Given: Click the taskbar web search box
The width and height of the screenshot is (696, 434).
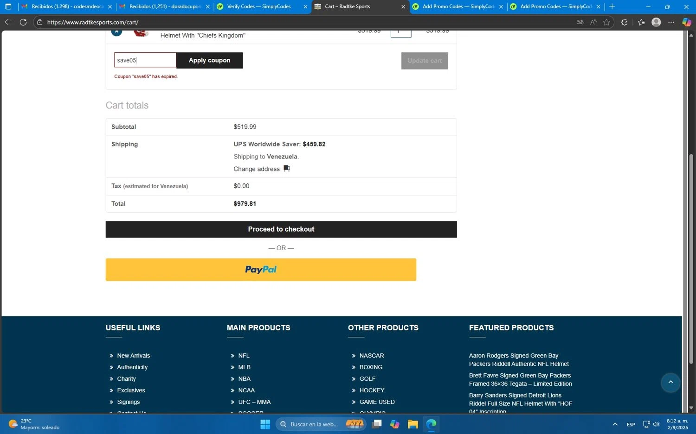Looking at the screenshot, I should [321, 424].
